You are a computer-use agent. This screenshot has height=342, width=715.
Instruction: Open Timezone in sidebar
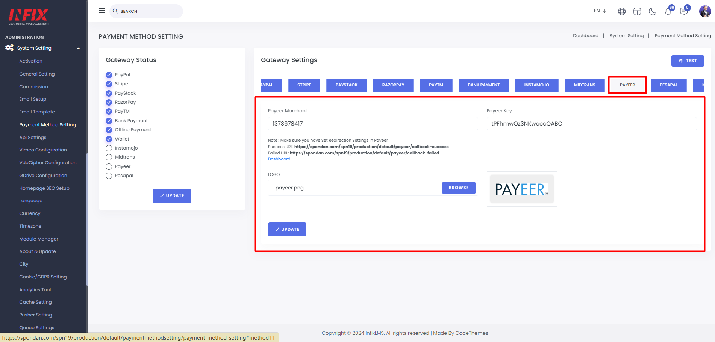(x=30, y=226)
